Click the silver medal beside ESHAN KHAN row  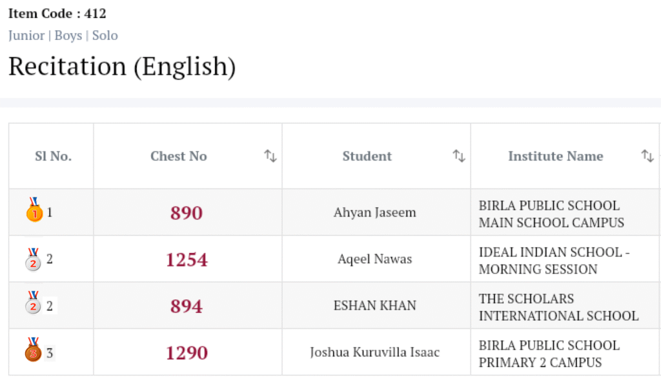click(x=33, y=304)
